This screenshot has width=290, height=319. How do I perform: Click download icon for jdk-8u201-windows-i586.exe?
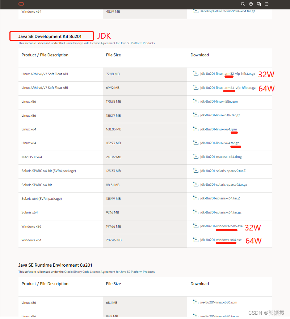tap(196, 226)
